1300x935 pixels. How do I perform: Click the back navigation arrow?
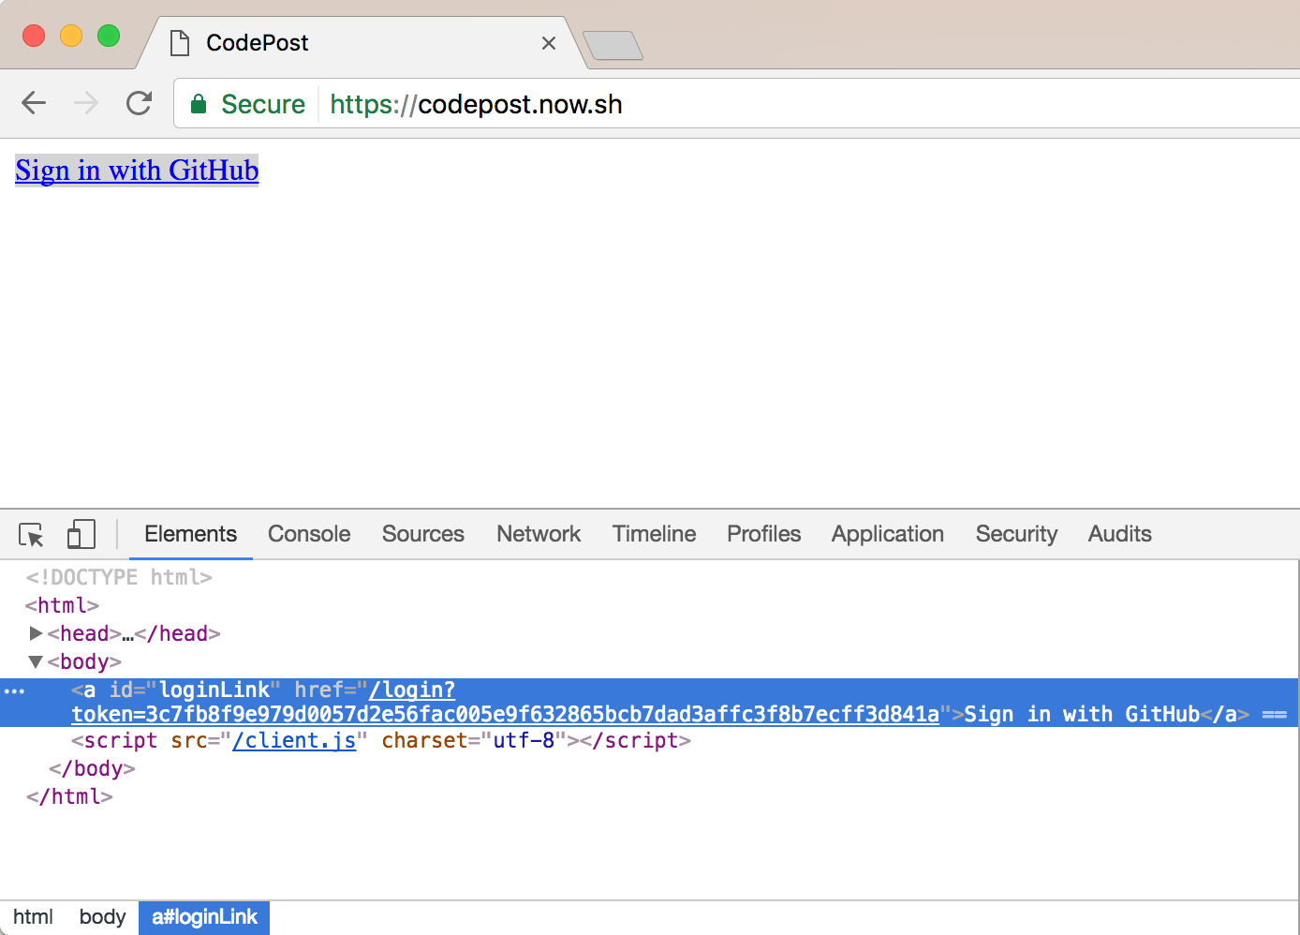33,103
